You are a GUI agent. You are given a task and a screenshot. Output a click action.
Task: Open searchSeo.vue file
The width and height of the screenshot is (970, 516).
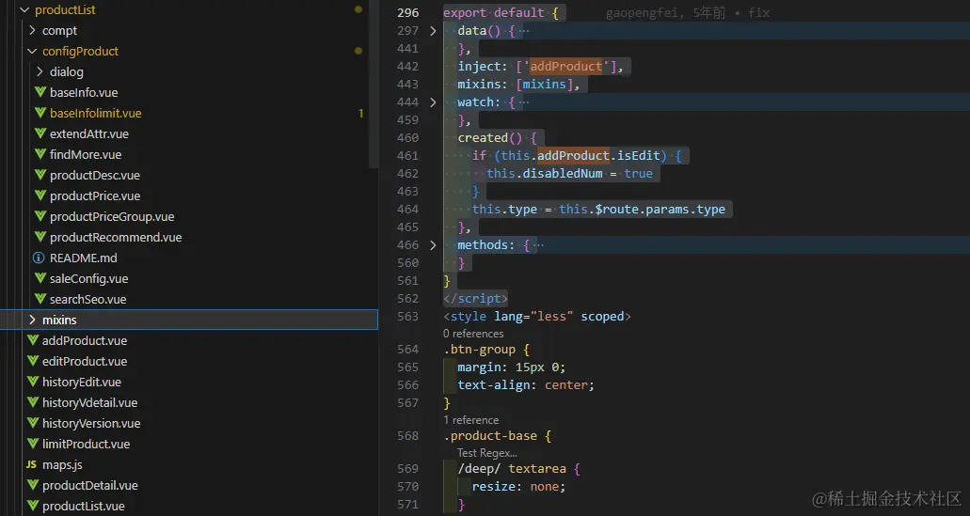(87, 299)
